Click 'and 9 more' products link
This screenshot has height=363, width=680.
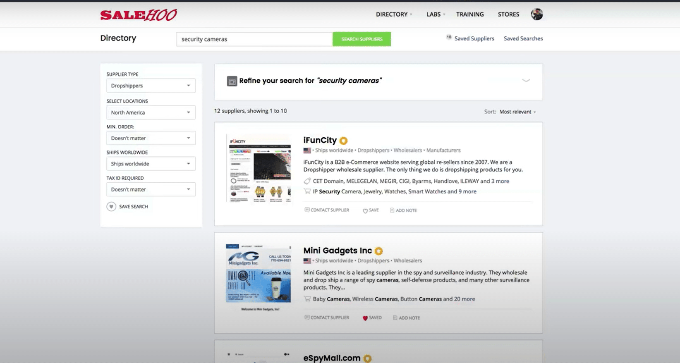462,191
